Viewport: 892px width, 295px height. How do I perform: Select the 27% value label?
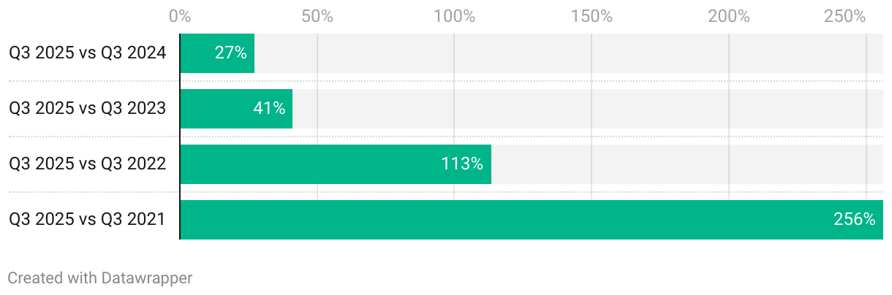point(230,53)
